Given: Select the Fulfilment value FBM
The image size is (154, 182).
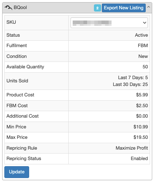Looking at the screenshot, I should [143, 46].
